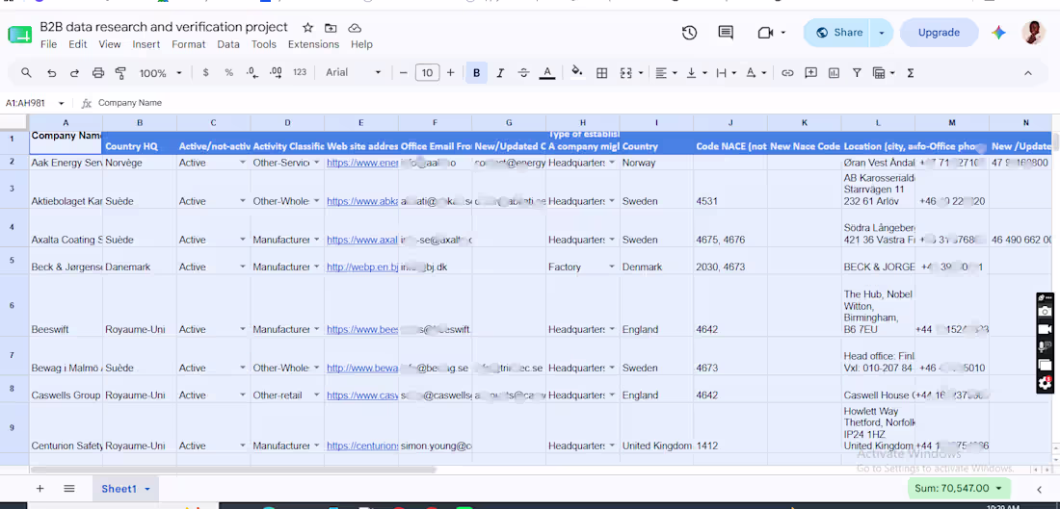Open the all sheets list icon
The height and width of the screenshot is (509, 1060).
tap(69, 489)
